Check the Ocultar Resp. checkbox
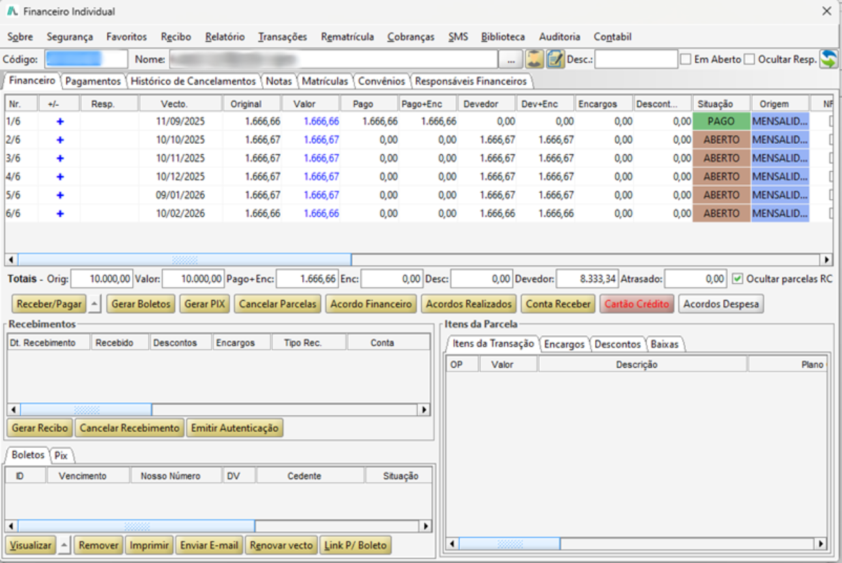Image resolution: width=842 pixels, height=563 pixels. 750,59
